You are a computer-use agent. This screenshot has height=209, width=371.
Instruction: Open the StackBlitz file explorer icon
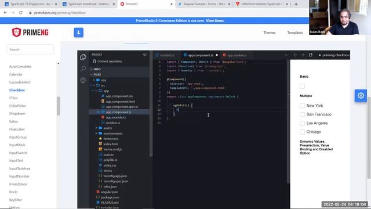(x=83, y=57)
